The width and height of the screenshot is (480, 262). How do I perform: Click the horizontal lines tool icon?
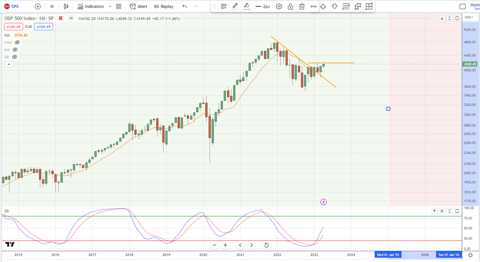tap(346, 6)
